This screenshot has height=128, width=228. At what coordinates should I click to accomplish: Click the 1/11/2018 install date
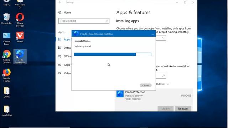pos(186,96)
